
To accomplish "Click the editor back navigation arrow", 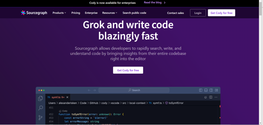I will (x=89, y=90).
